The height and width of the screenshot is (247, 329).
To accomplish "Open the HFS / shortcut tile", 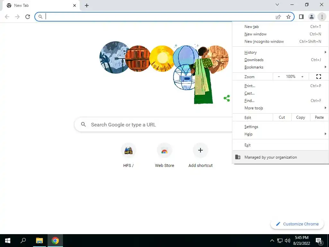I will (129, 155).
